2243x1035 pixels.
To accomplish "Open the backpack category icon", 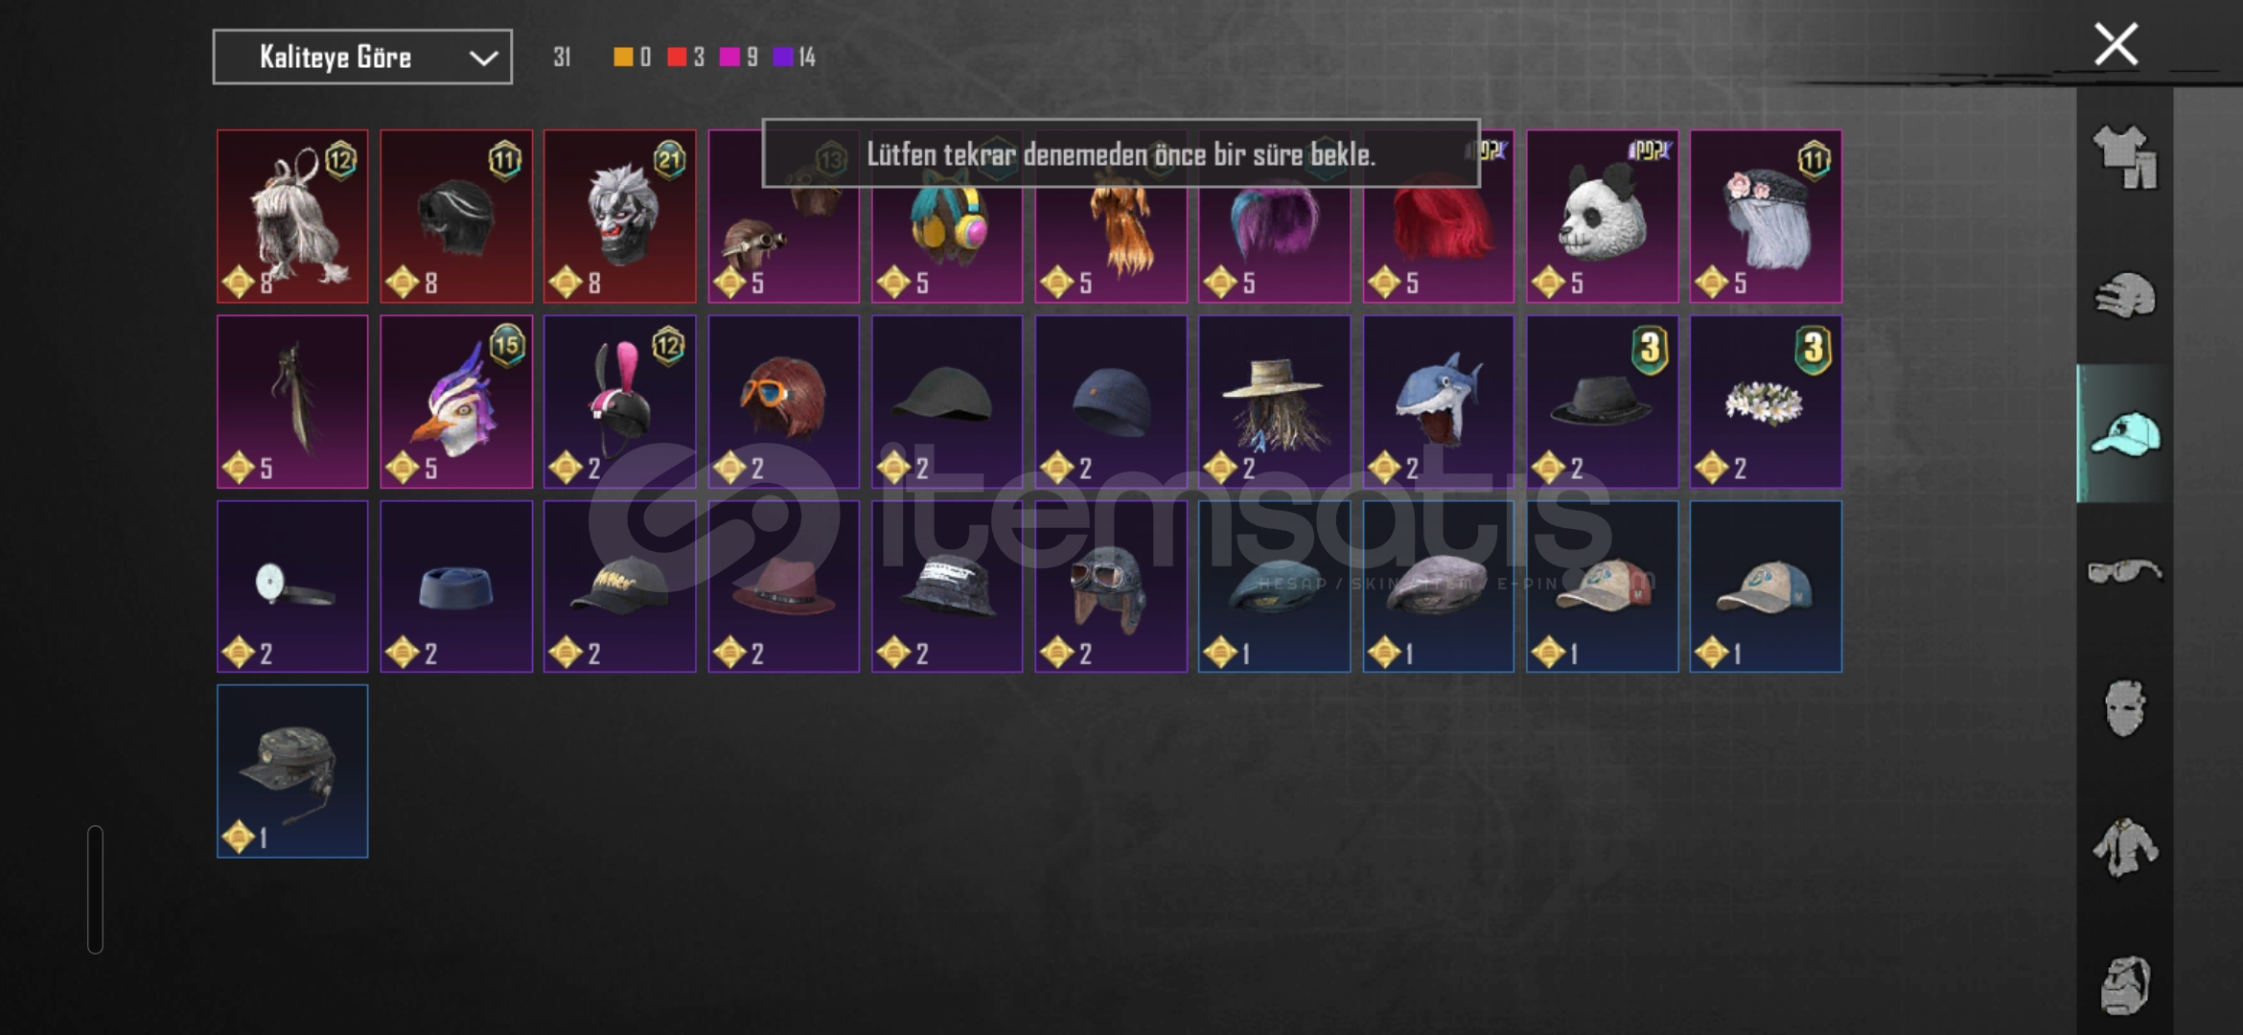I will click(x=2125, y=984).
